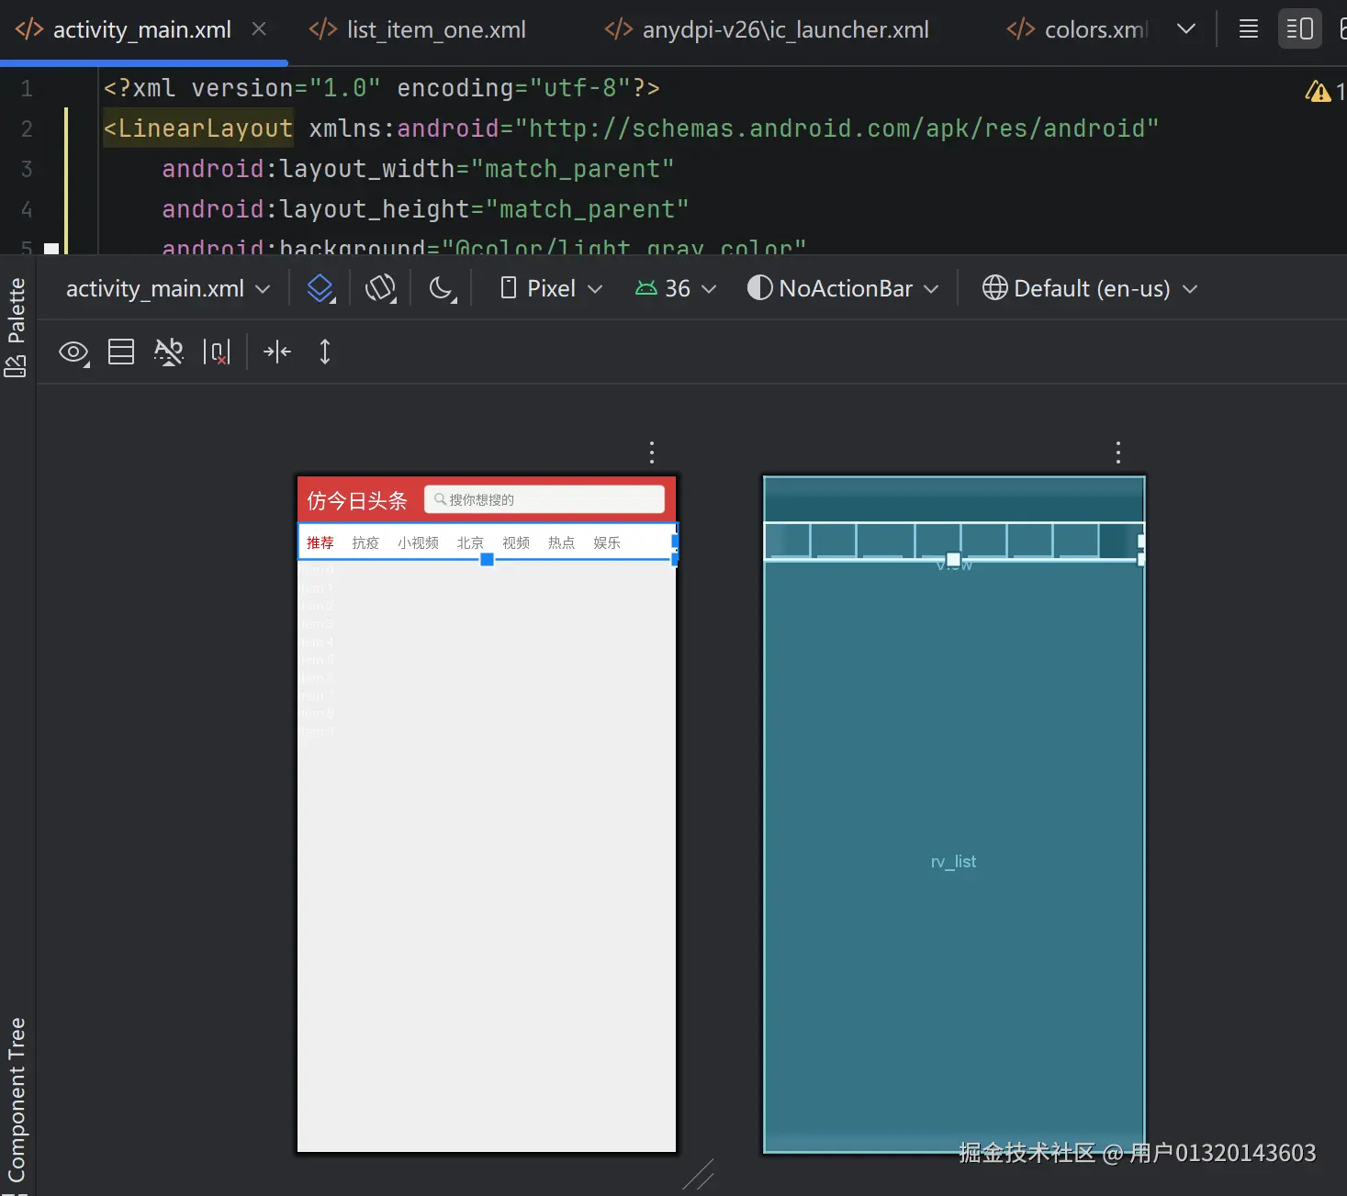The height and width of the screenshot is (1196, 1347).
Task: Expand the NoActionBar theme dropdown
Action: [844, 288]
